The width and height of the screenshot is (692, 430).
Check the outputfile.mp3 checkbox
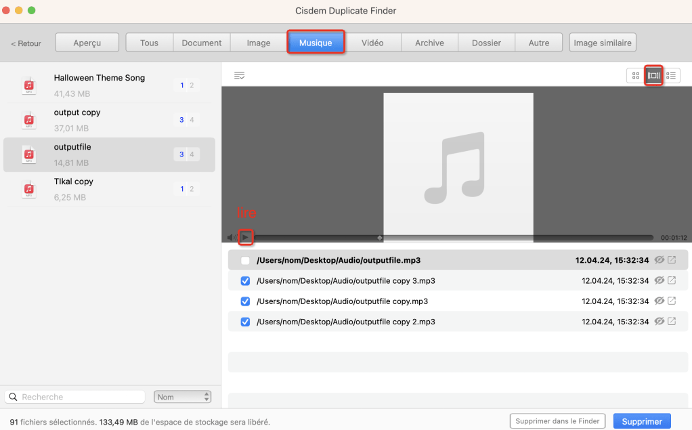click(x=245, y=261)
